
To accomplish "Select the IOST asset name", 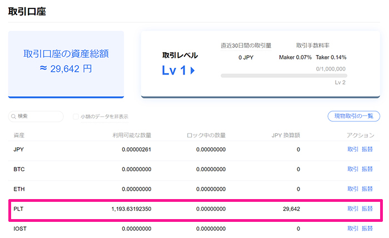I will point(20,229).
